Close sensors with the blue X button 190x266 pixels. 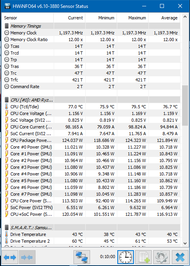(x=180, y=257)
